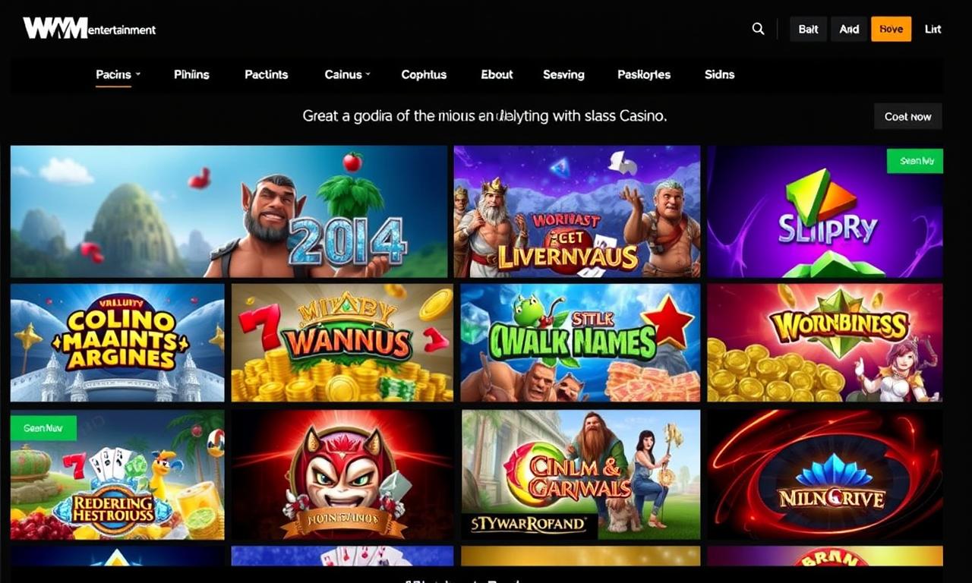Screen dimensions: 972x583
Task: Click the green Seen Nuv badge
Action: [x=43, y=428]
